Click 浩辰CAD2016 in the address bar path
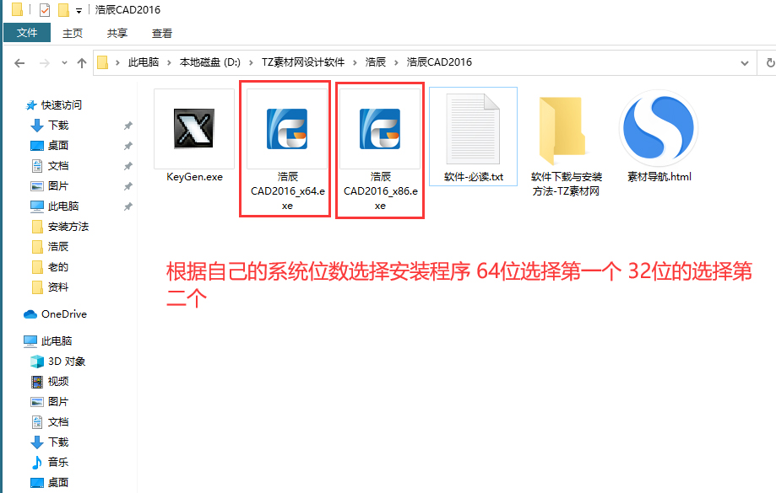The height and width of the screenshot is (493, 776). (439, 62)
